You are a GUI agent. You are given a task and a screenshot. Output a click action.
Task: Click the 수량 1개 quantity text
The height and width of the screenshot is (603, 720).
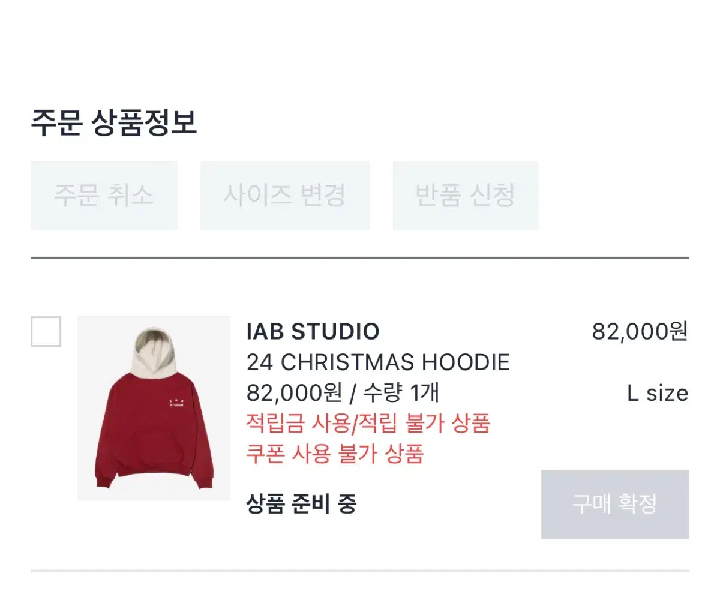click(x=400, y=393)
